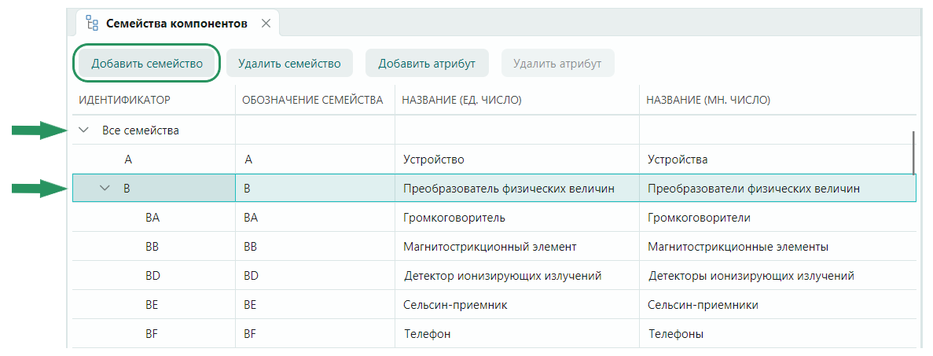Select the A family row identifier
This screenshot has height=356, width=933.
128,160
